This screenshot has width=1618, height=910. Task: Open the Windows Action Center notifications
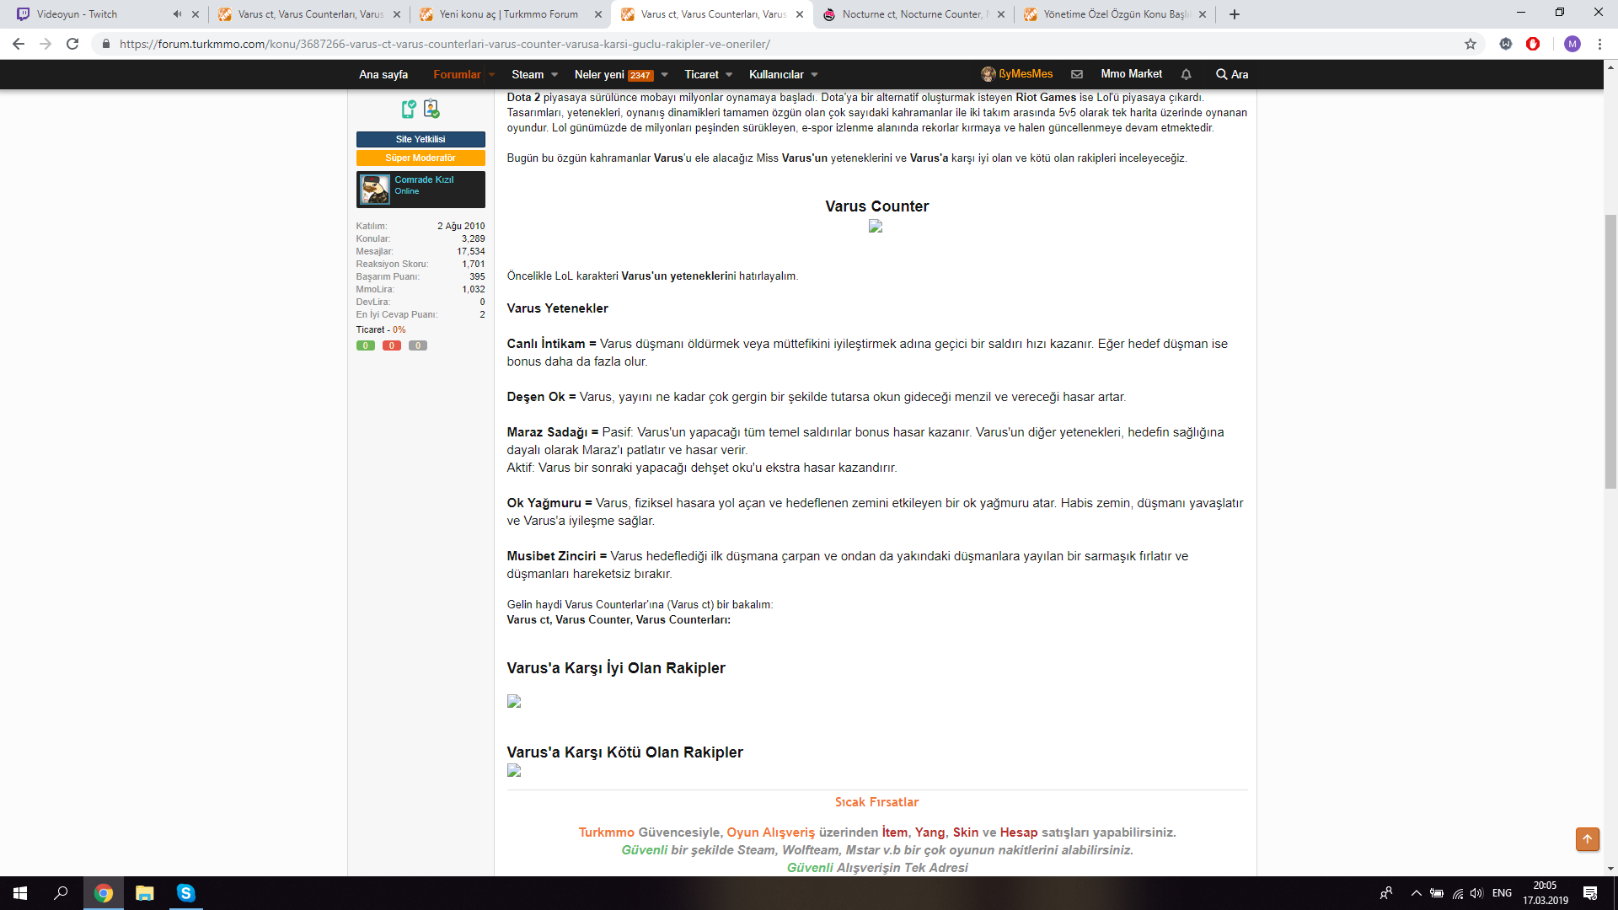coord(1590,893)
